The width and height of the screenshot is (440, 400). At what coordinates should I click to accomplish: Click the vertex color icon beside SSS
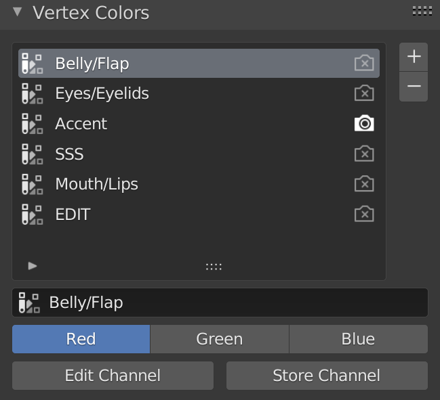point(31,154)
